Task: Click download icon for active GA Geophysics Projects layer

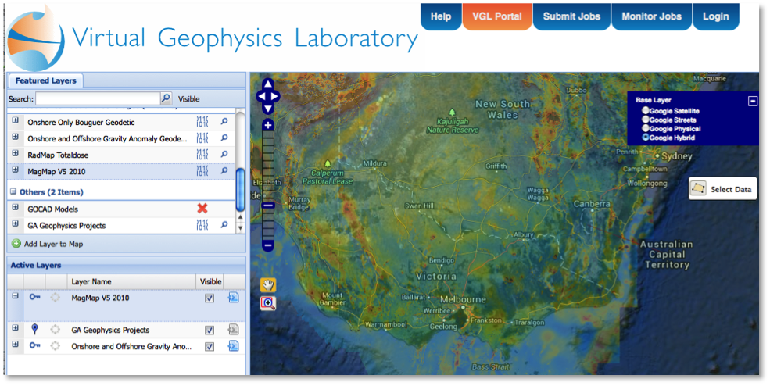Action: (233, 330)
